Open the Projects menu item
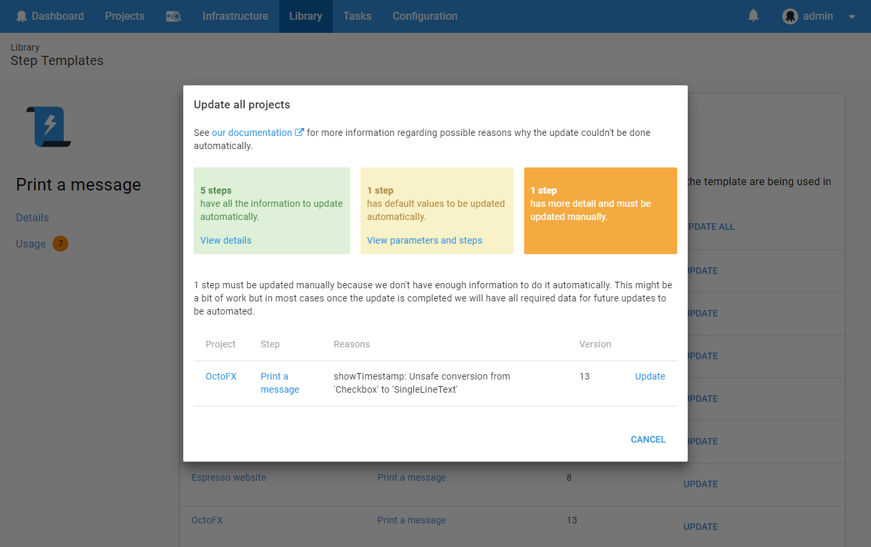Viewport: 871px width, 547px height. tap(124, 16)
